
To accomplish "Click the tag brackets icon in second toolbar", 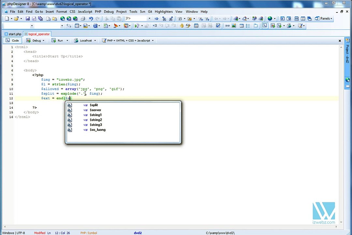I will pos(69,26).
